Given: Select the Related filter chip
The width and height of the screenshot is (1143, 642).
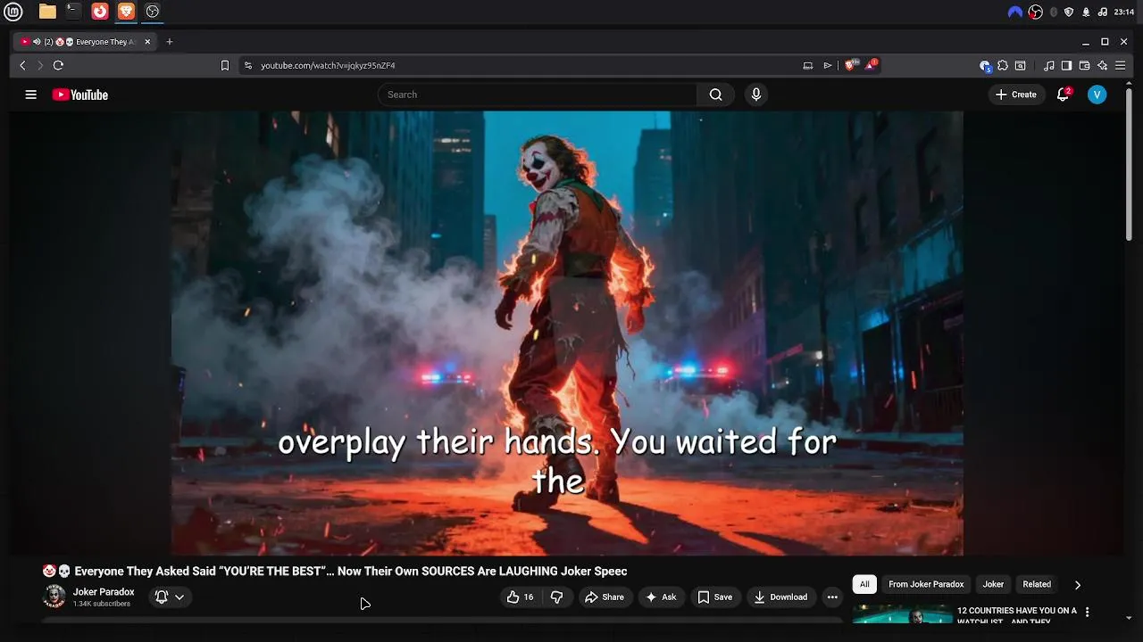Looking at the screenshot, I should (1037, 584).
